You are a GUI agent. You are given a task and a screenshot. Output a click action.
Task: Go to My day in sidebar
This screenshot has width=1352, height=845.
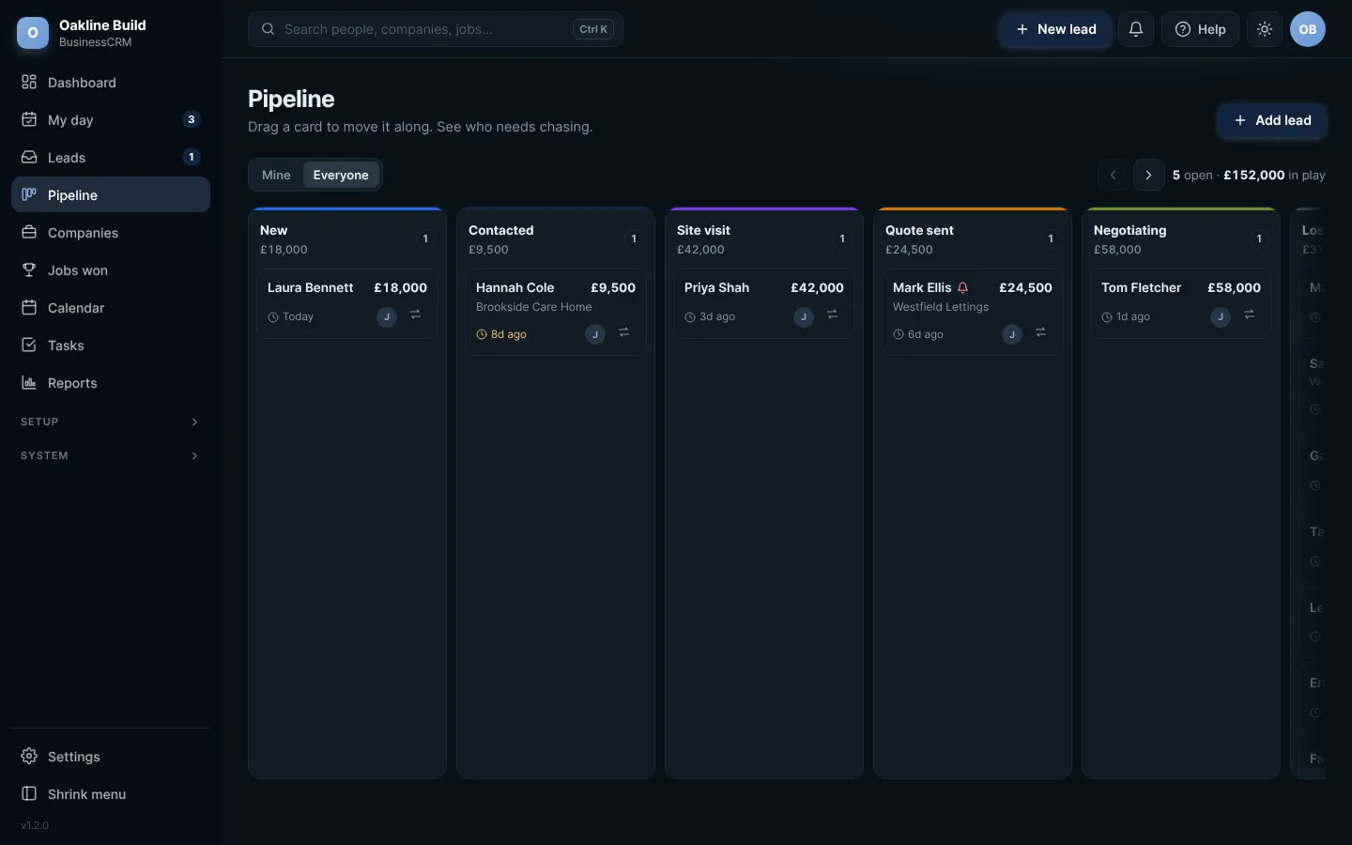coord(111,120)
